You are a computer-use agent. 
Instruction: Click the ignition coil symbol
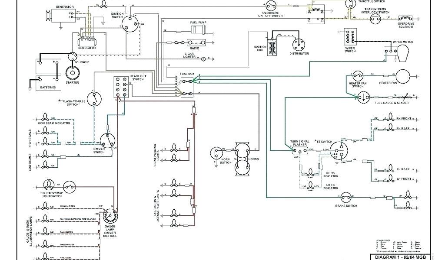[x=273, y=45]
